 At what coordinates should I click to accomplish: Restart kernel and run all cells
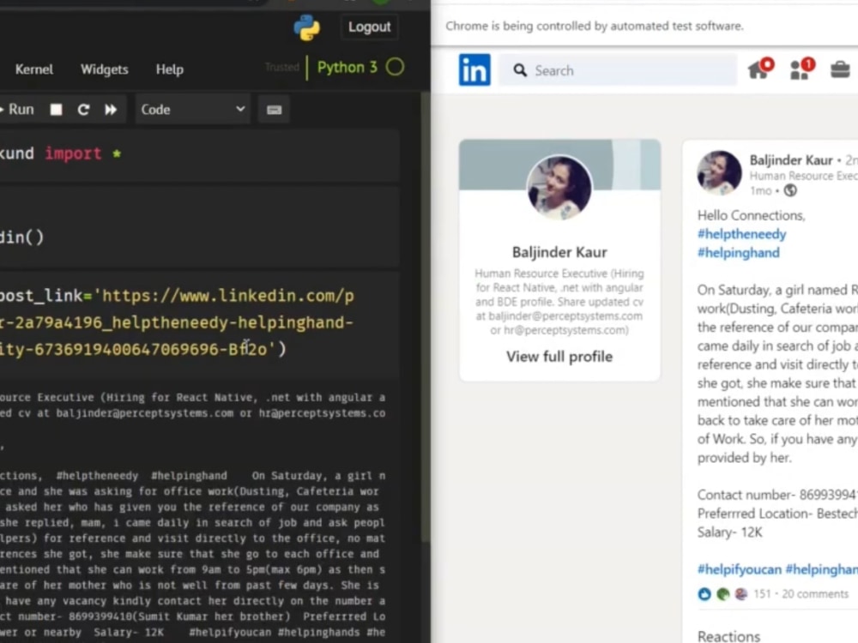pyautogui.click(x=109, y=109)
